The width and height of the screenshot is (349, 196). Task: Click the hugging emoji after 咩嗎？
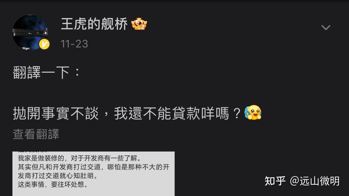pyautogui.click(x=253, y=113)
